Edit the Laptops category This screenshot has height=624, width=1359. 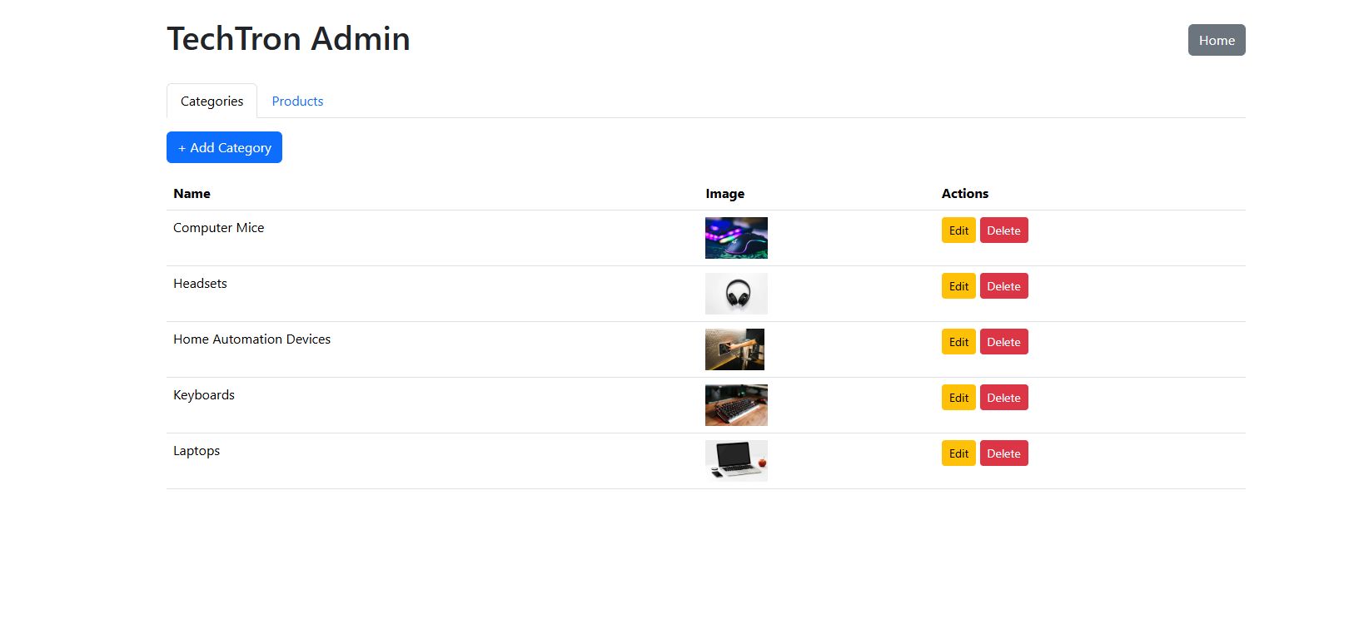958,453
